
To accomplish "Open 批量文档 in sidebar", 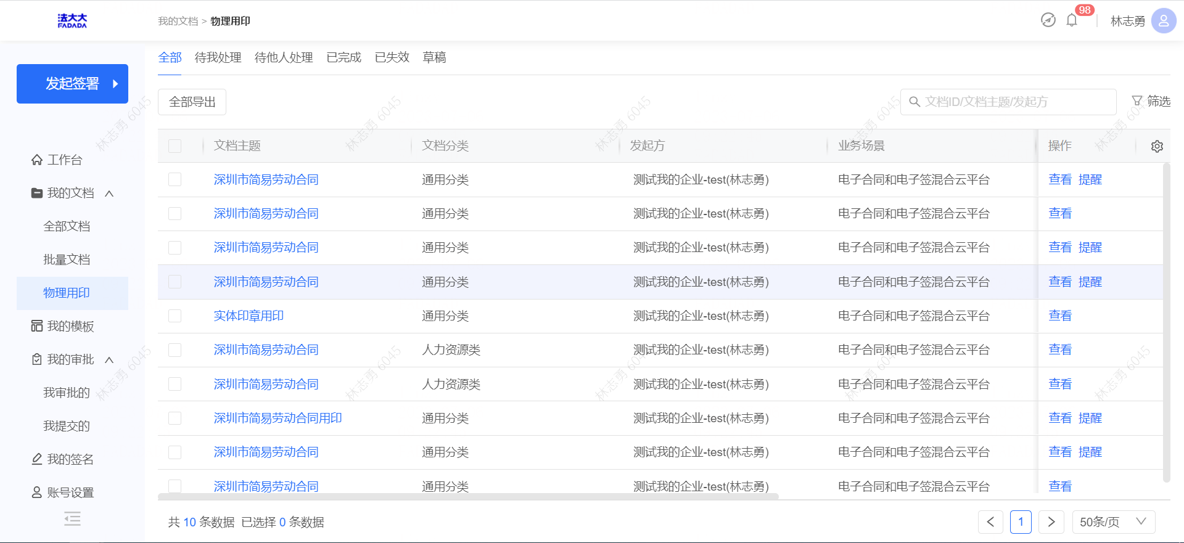I will [67, 259].
